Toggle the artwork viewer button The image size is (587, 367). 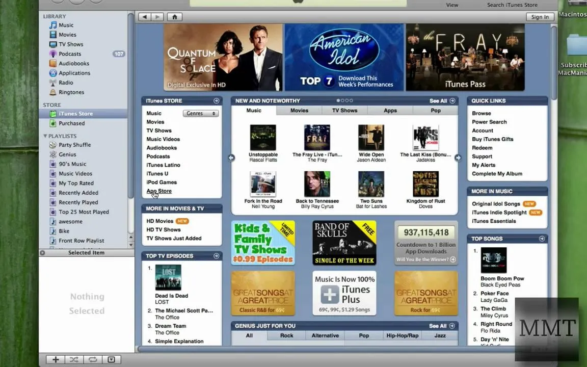(x=111, y=359)
